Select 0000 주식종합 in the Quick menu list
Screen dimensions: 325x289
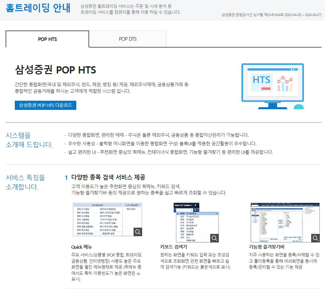[x=83, y=209]
